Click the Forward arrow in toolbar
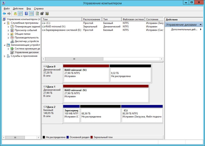This screenshot has height=146, width=205. click(9, 13)
